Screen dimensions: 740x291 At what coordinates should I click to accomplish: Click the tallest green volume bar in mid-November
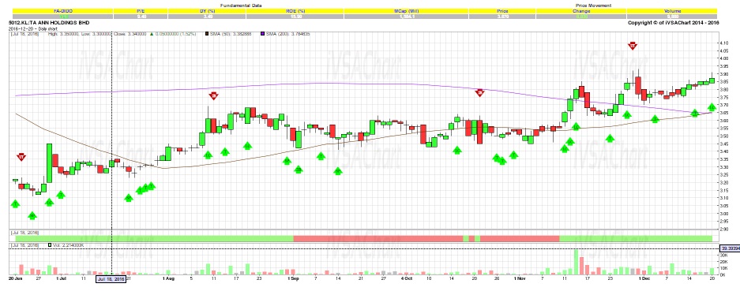[576, 263]
